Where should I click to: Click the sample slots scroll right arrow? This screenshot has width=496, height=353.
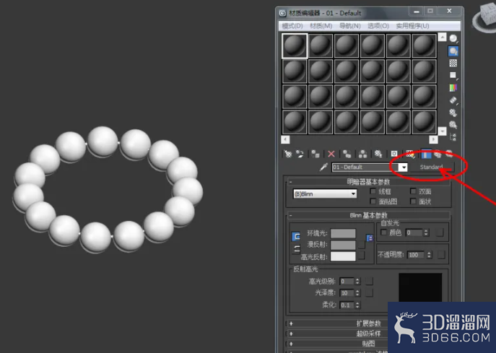coord(433,139)
